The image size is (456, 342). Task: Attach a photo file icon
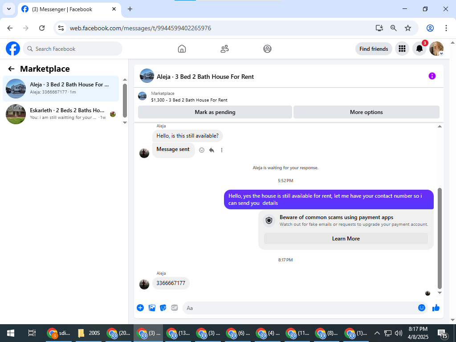click(x=152, y=308)
